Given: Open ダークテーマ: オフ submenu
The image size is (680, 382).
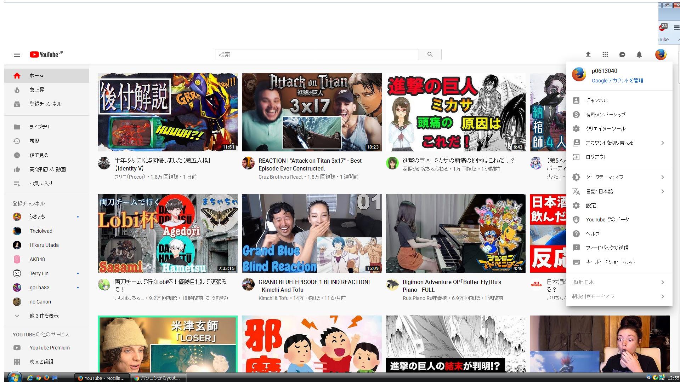Looking at the screenshot, I should [619, 177].
